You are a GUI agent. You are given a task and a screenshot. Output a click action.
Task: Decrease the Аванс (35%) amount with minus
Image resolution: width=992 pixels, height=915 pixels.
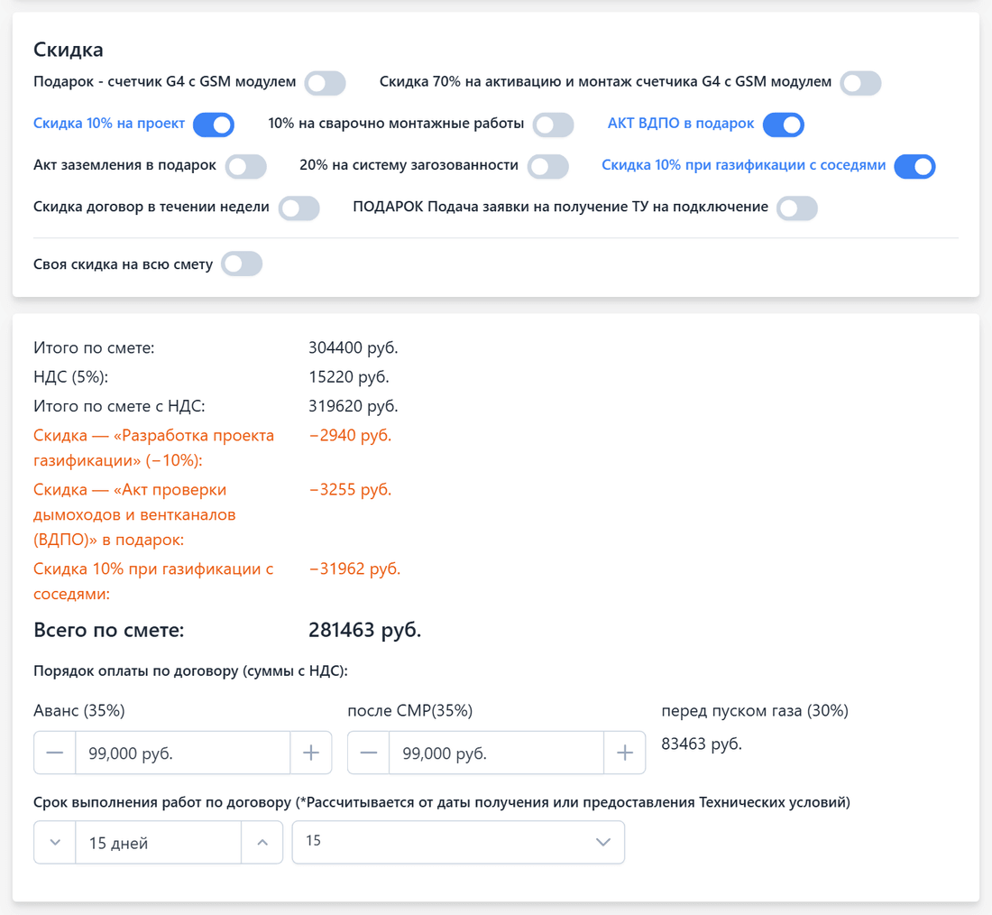point(55,753)
